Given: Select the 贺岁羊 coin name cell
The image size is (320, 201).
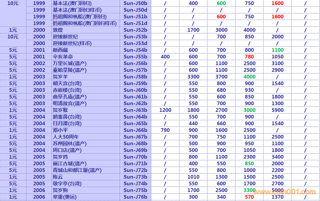Looking at the screenshot, I should click(x=60, y=77).
